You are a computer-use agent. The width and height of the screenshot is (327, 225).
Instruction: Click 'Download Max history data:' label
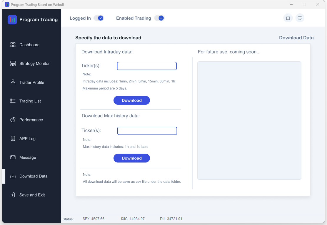[x=111, y=116]
